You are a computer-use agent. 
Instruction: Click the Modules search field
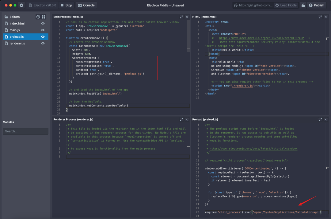click(25, 131)
